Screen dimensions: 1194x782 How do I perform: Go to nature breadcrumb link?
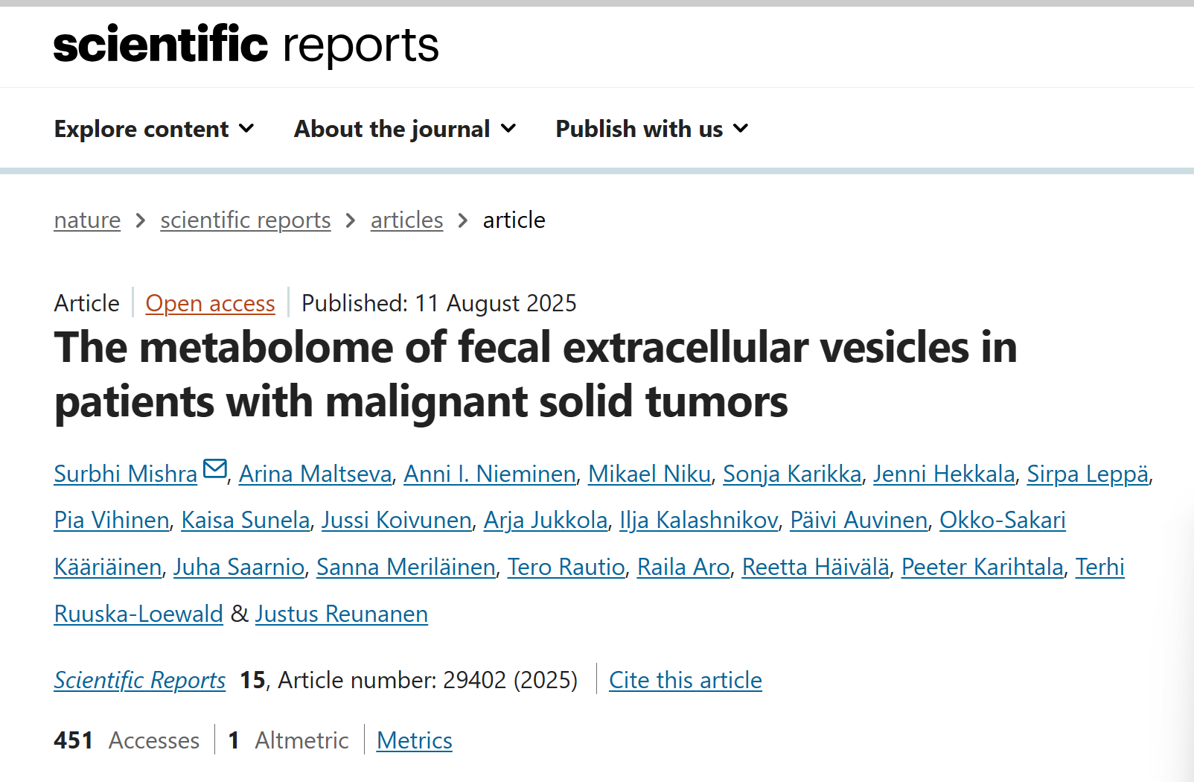87,220
